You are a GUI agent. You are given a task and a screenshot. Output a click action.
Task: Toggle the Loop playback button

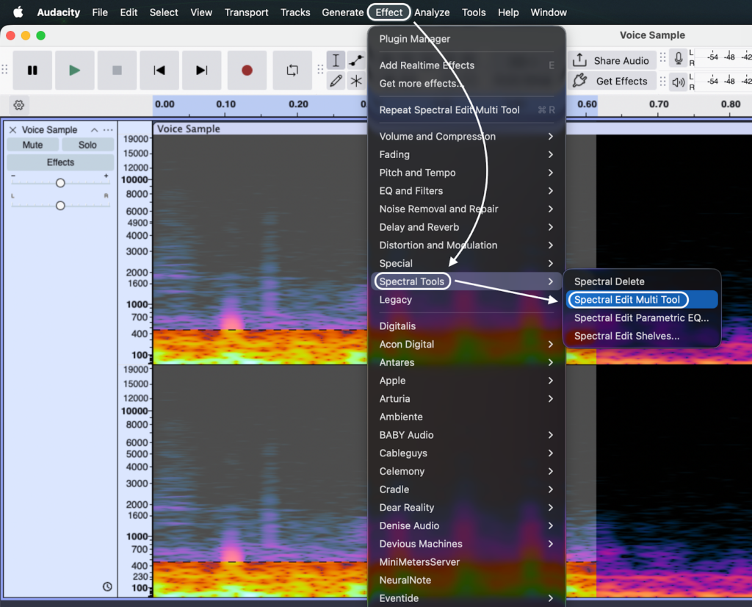(292, 71)
